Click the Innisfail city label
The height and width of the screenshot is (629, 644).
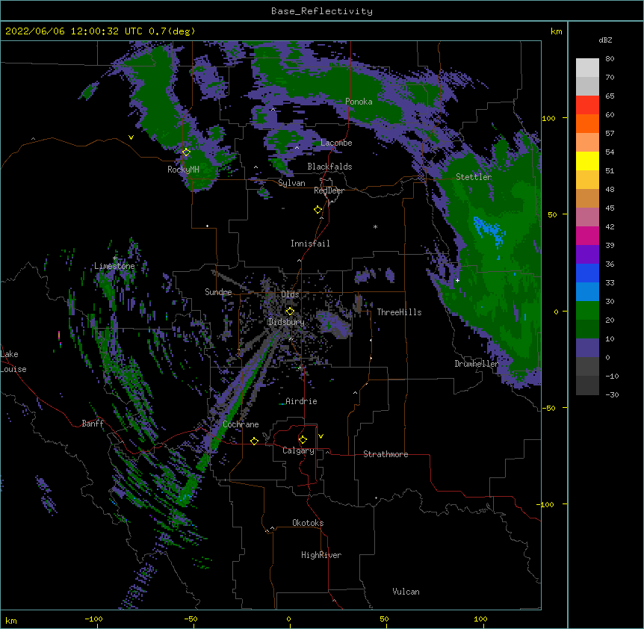[310, 244]
